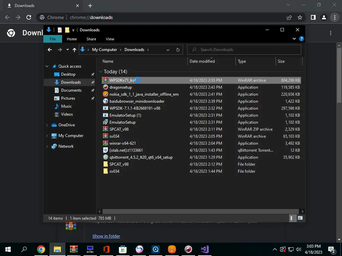Select WPSDK-7.1.1-KB2669191-x86 file icon

pyautogui.click(x=106, y=108)
